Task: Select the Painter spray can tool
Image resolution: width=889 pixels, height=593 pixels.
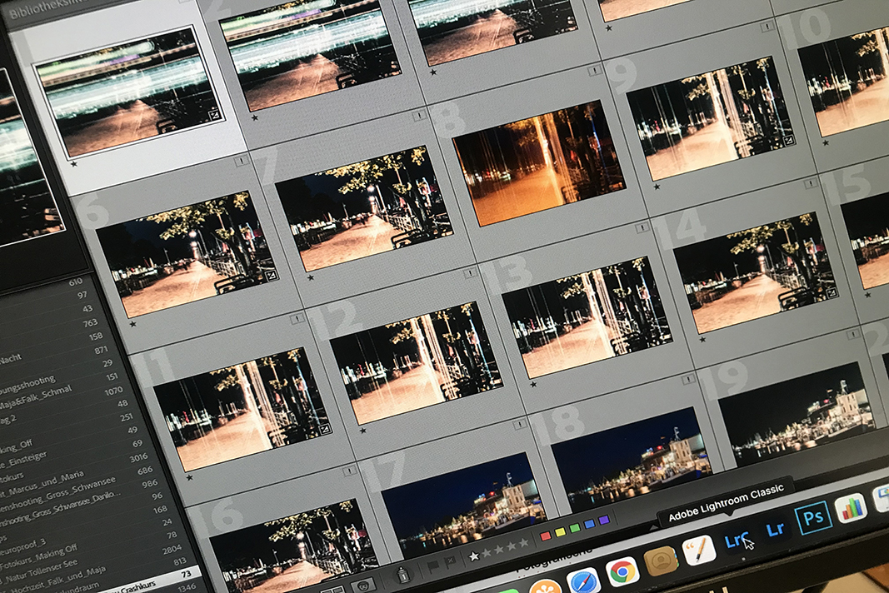Action: coord(402,576)
